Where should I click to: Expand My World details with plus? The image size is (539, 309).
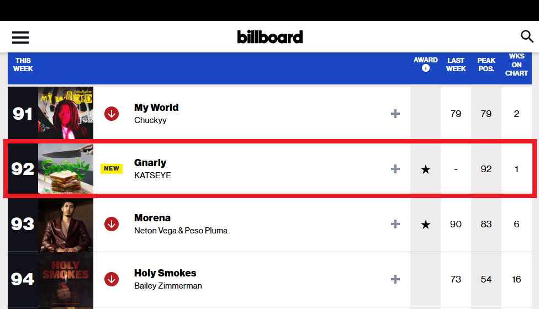click(395, 114)
